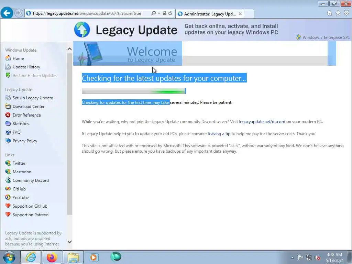Open the legacyupdate.net/discord link

pyautogui.click(x=262, y=122)
